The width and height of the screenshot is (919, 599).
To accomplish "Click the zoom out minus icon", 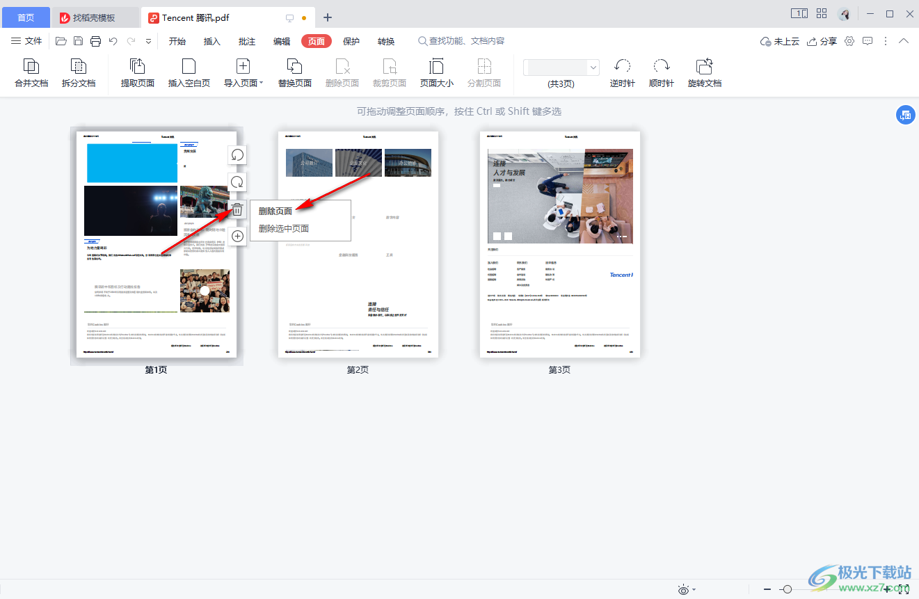I will pos(767,589).
